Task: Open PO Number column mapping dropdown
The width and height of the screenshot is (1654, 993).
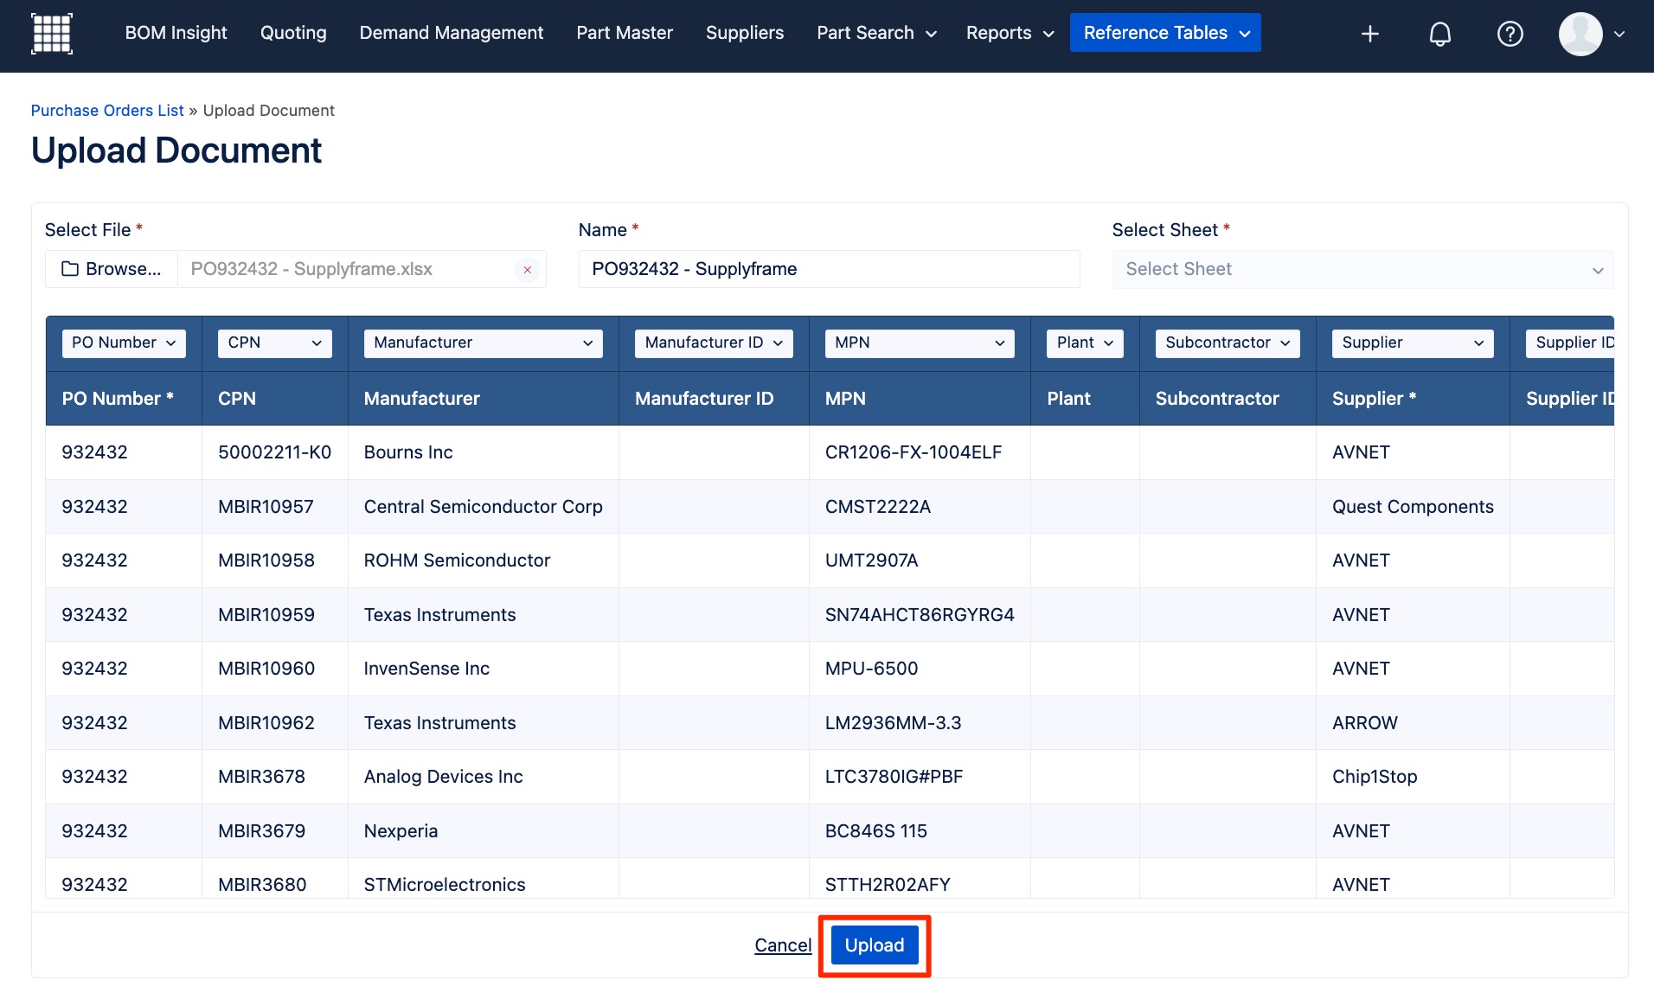Action: (x=124, y=343)
